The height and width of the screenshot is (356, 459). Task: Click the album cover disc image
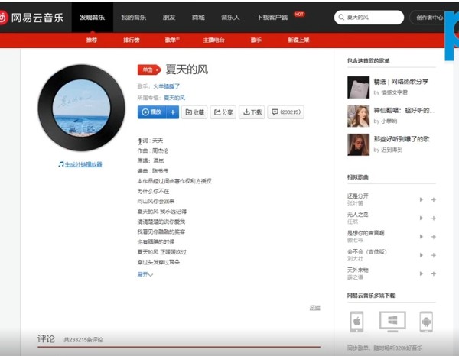point(81,108)
